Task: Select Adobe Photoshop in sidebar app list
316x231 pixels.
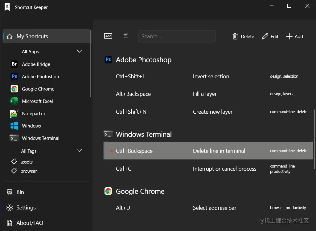Action: click(40, 76)
